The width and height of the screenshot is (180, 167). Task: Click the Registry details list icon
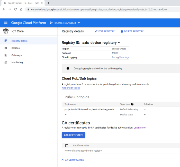[6, 41]
